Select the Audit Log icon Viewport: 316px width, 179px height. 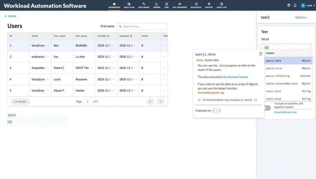tap(222, 5)
